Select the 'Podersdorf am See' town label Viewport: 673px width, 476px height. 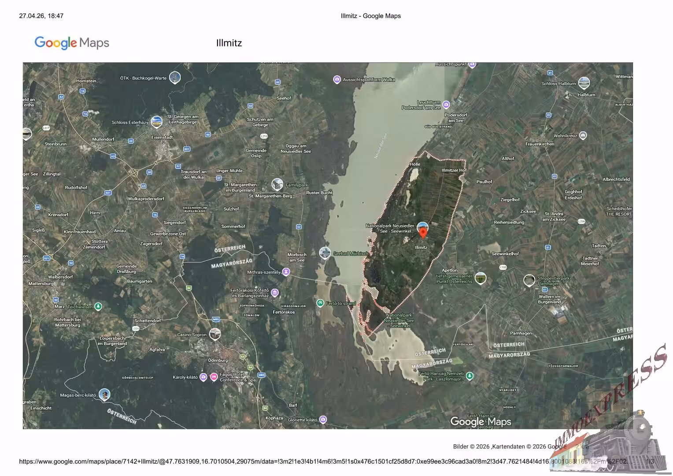(456, 118)
